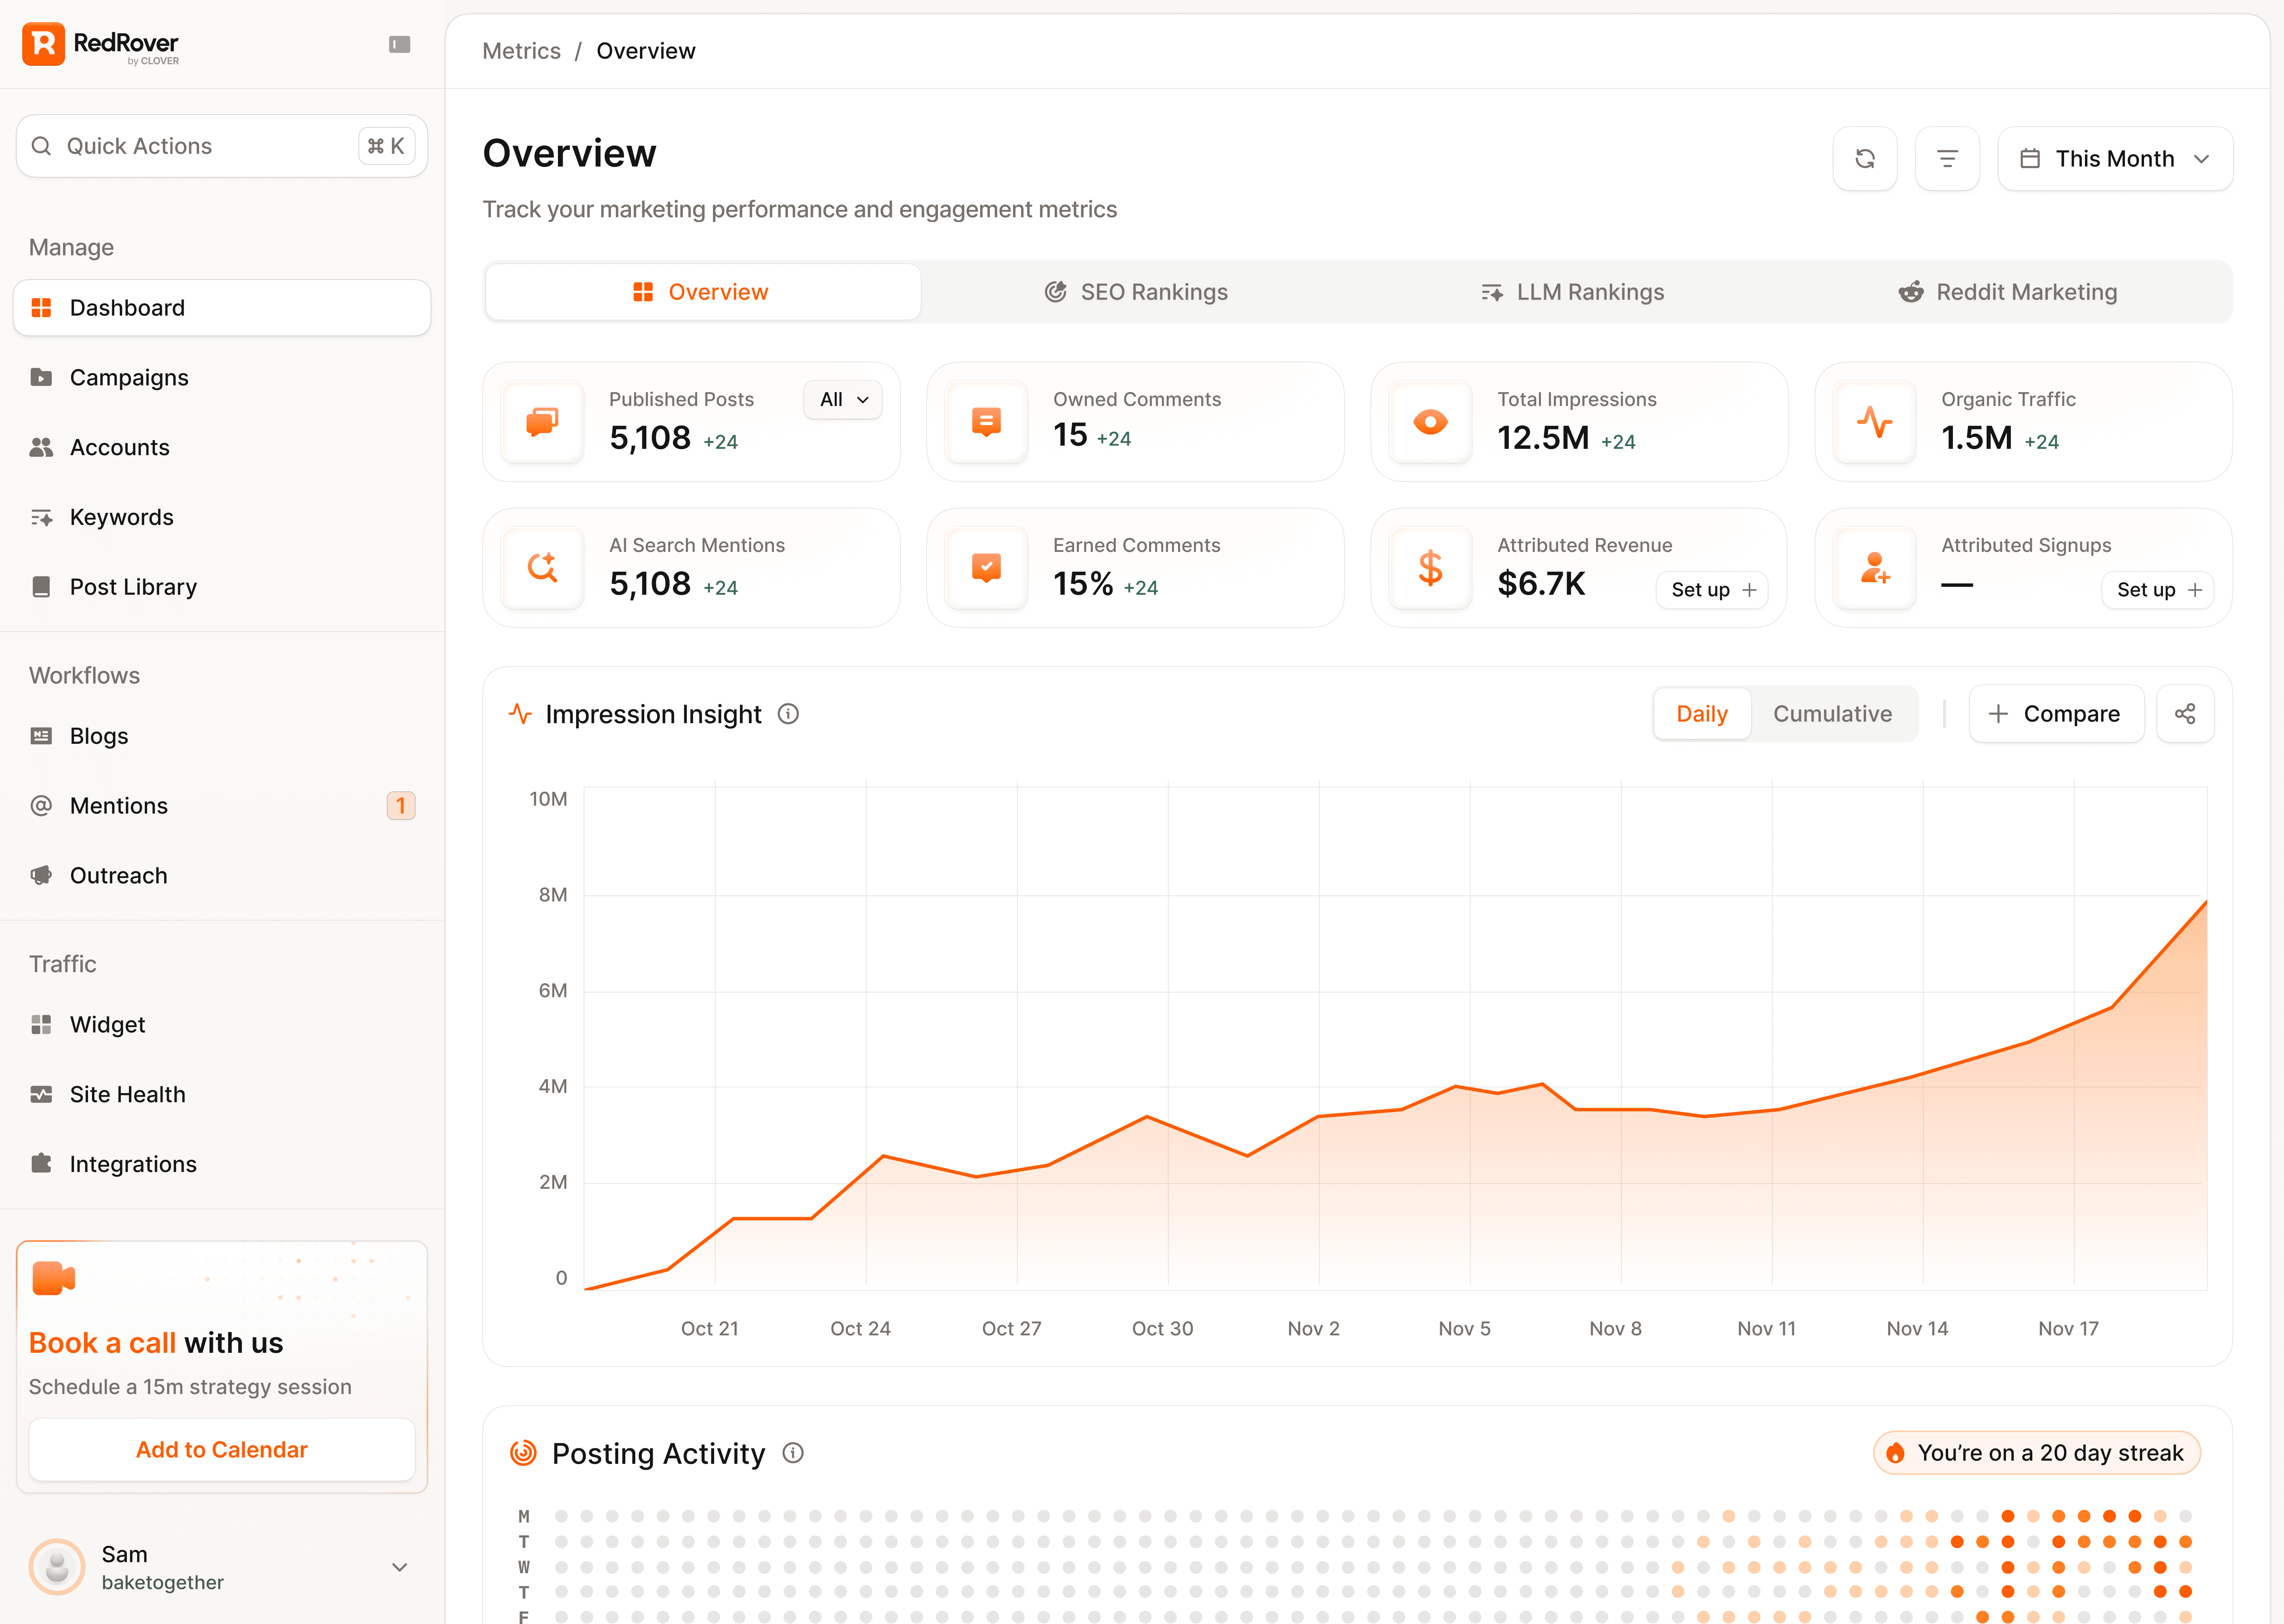Click Set up for Attributed Revenue

tap(1712, 590)
